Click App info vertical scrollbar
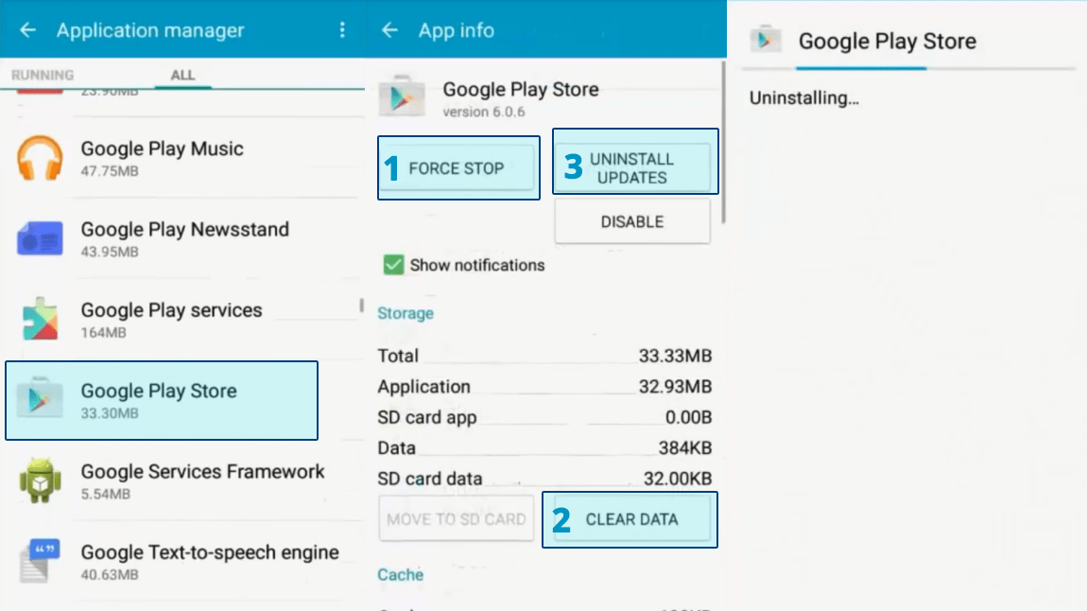 coord(723,142)
